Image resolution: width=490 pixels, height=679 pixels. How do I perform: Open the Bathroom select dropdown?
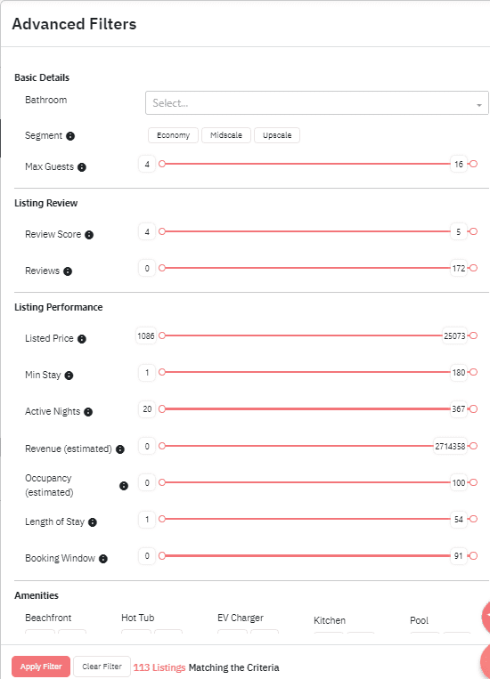pyautogui.click(x=316, y=103)
